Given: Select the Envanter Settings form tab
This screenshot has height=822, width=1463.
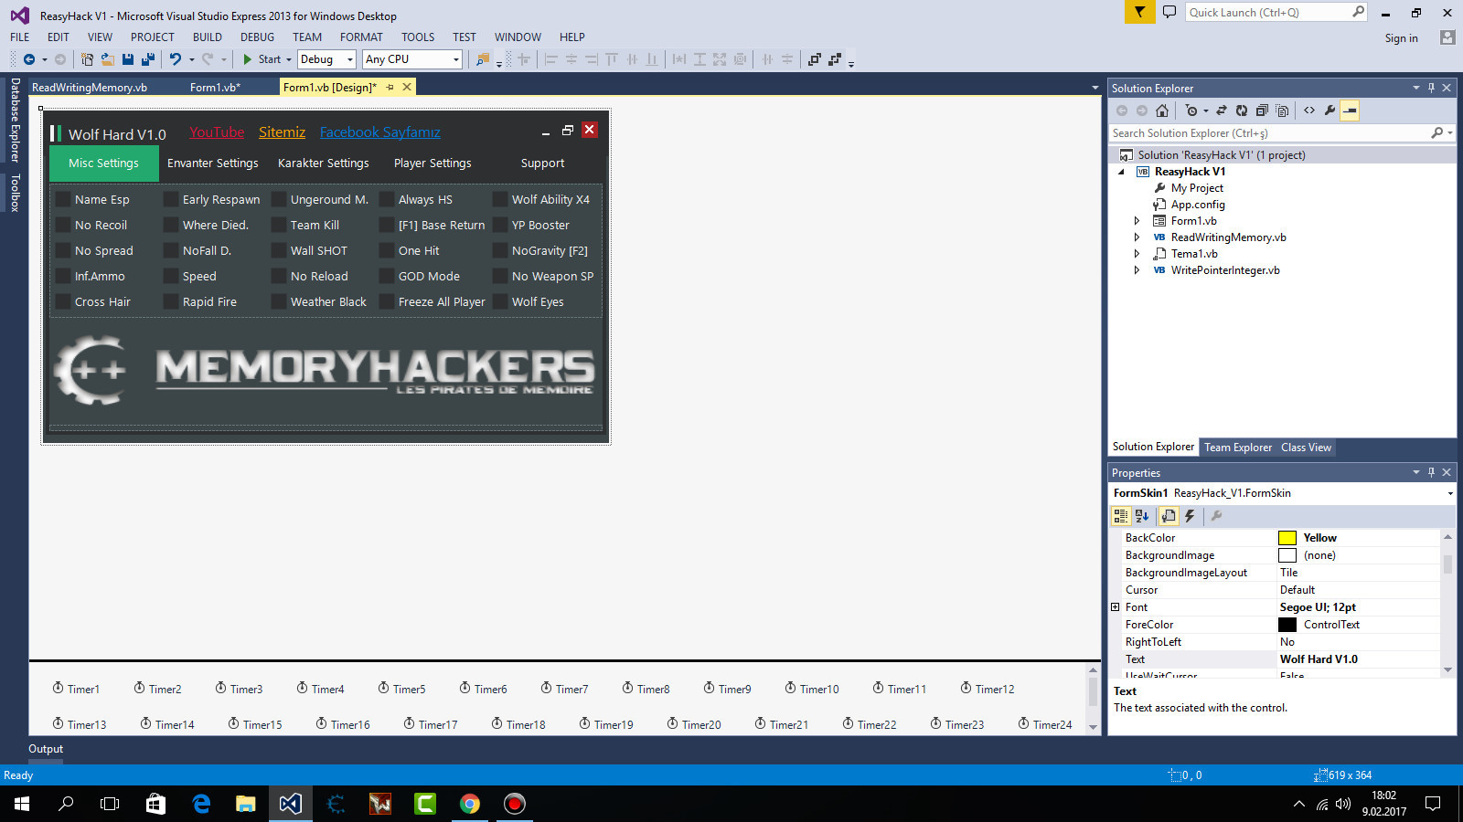Looking at the screenshot, I should coord(213,163).
